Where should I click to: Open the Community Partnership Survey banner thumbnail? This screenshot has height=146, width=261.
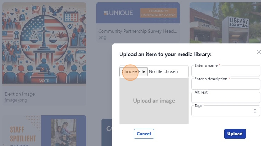pos(138,13)
